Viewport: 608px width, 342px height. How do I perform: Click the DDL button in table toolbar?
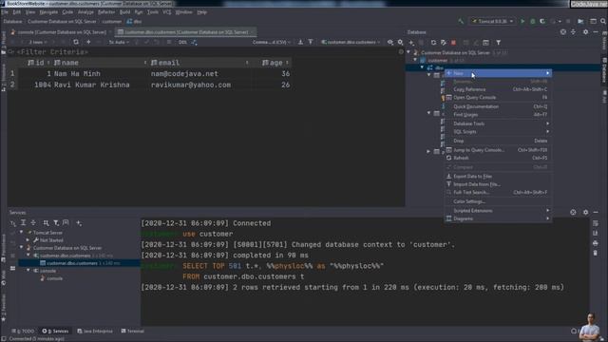[182, 42]
